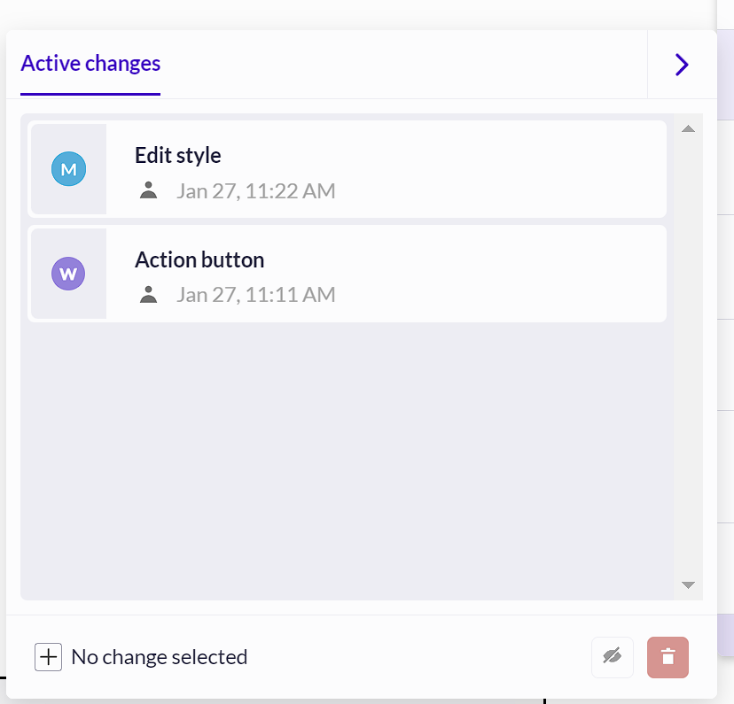Click the red trash delete icon
The width and height of the screenshot is (734, 704).
[x=668, y=657]
